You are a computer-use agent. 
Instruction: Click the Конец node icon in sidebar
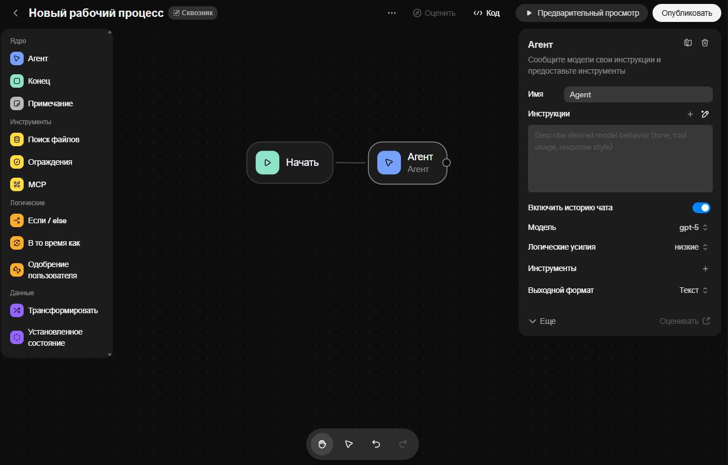coord(17,81)
